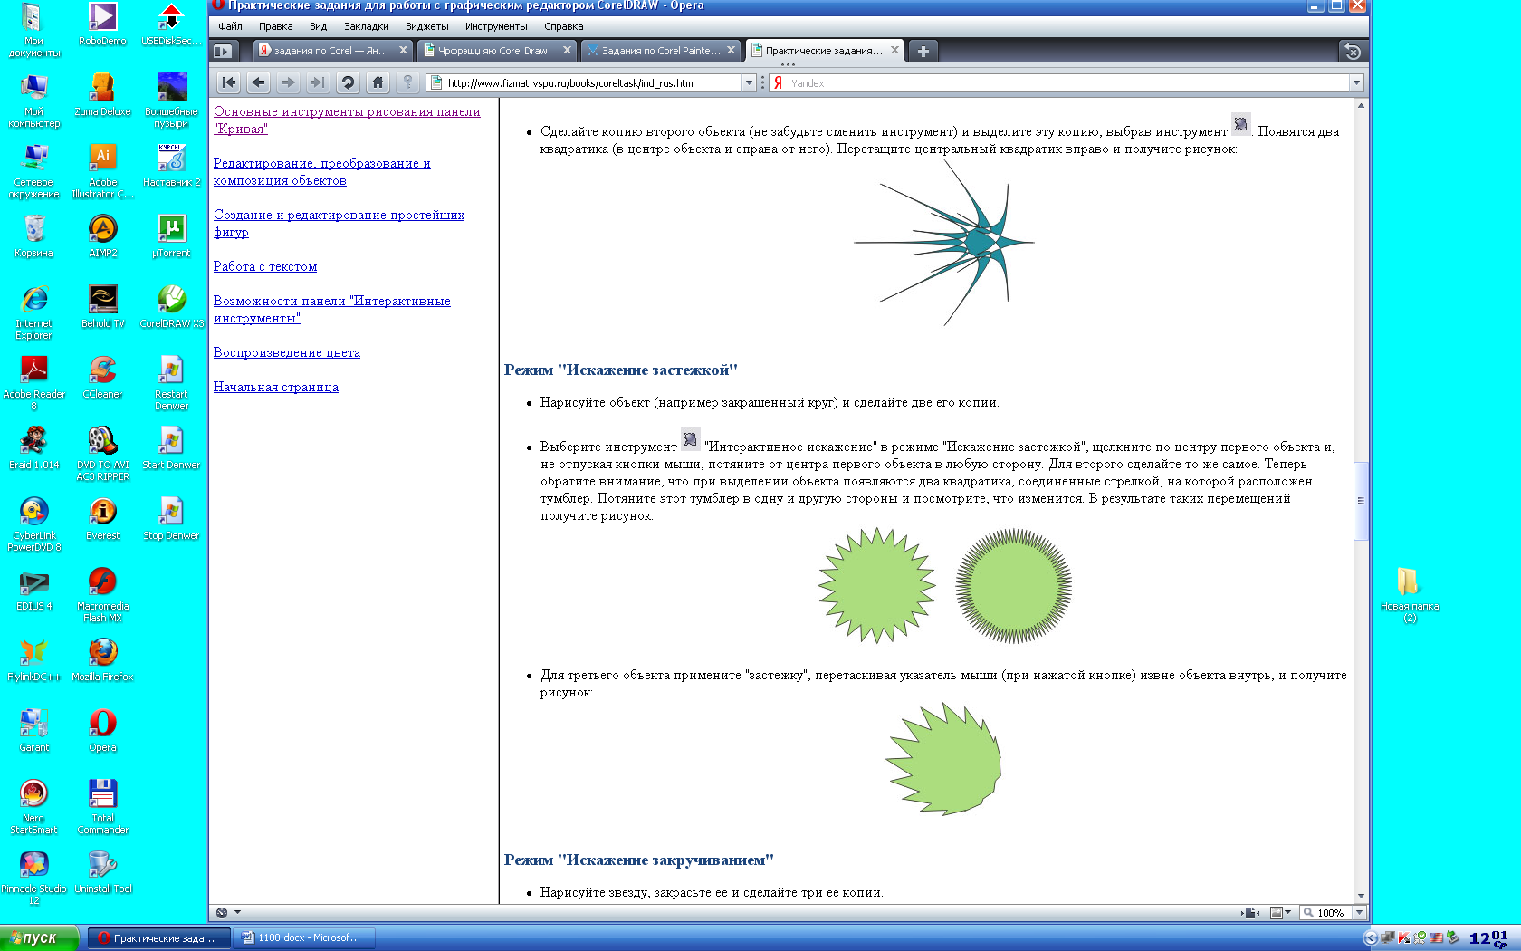Click the page vertical scrollbar up arrow
Viewport: 1521px width, 951px height.
[x=1361, y=105]
